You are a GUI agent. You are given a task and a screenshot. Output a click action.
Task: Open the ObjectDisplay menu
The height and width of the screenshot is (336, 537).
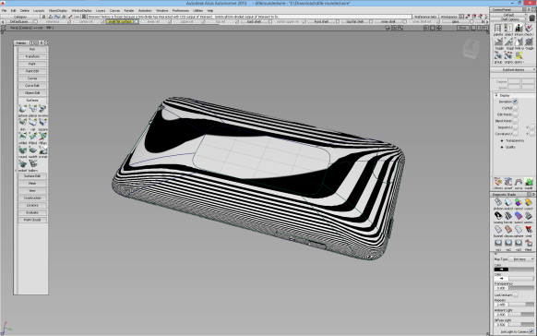pyautogui.click(x=58, y=11)
